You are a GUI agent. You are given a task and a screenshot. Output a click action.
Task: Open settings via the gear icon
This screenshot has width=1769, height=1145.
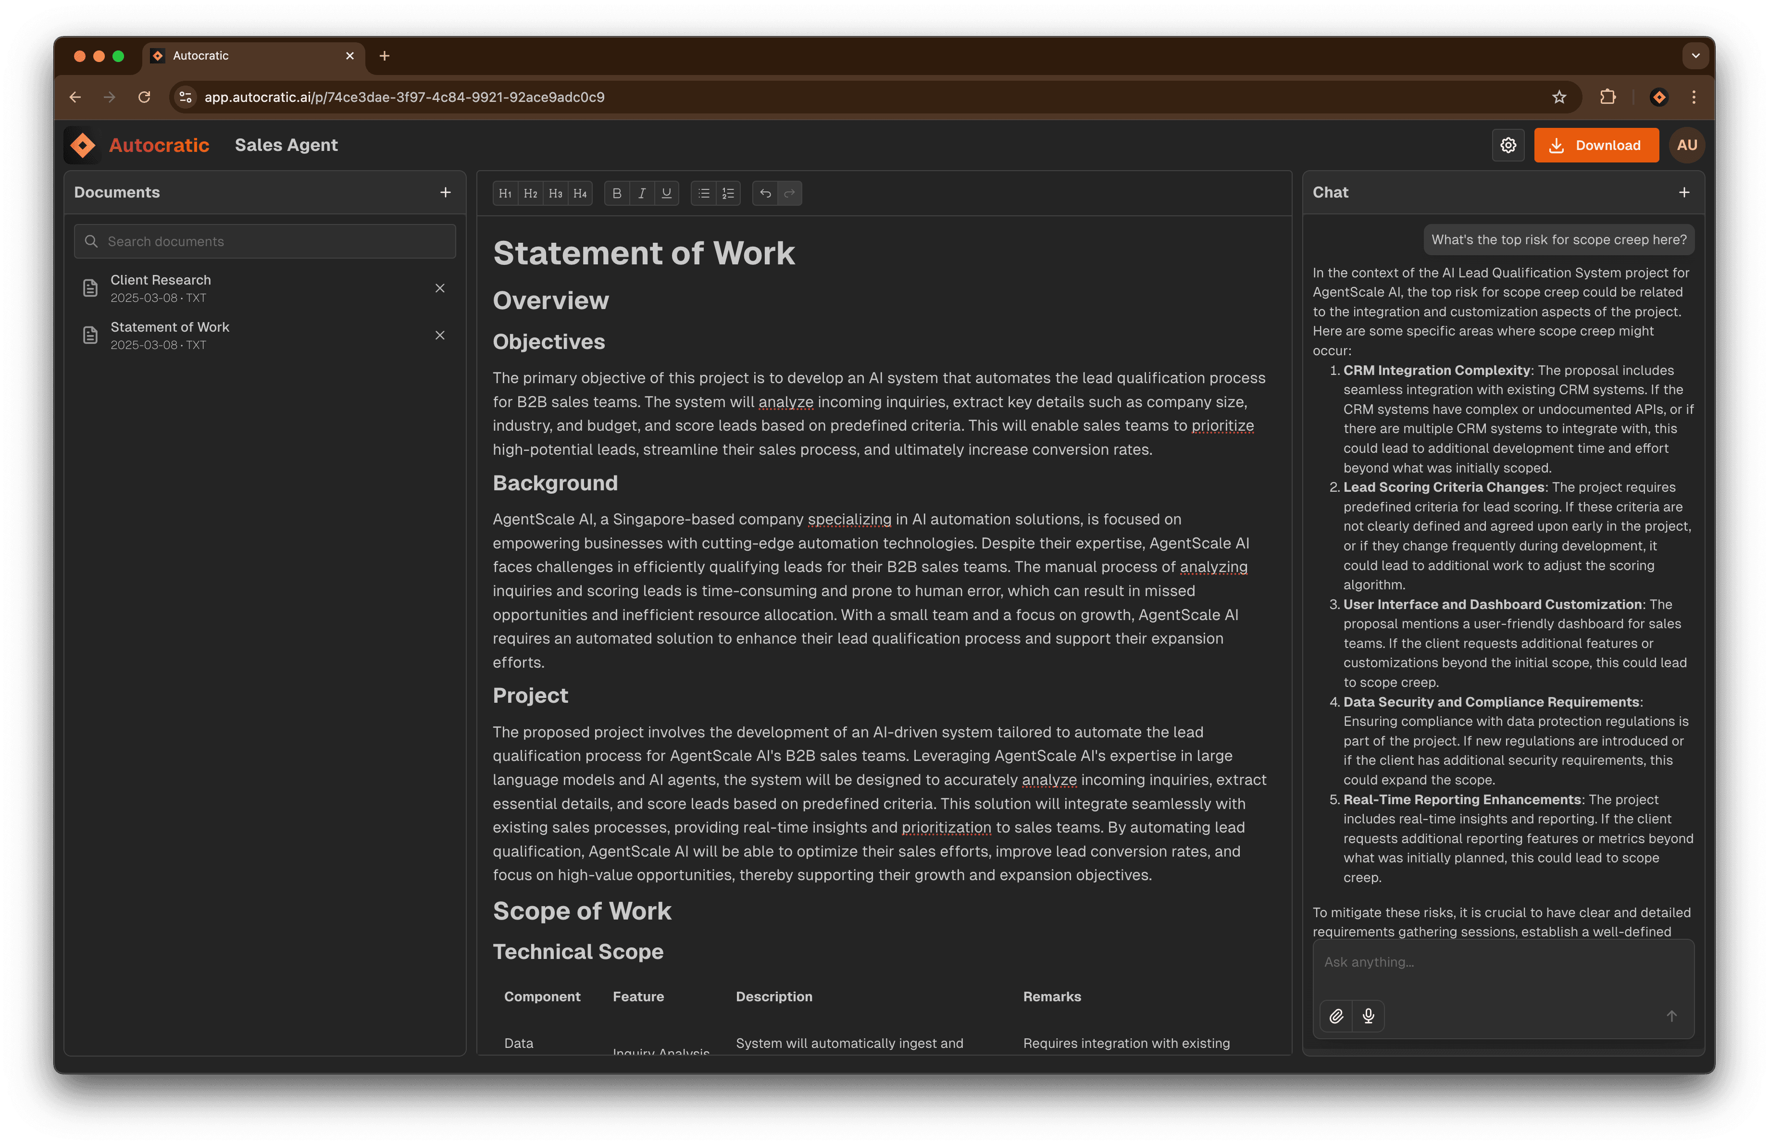[x=1508, y=145]
